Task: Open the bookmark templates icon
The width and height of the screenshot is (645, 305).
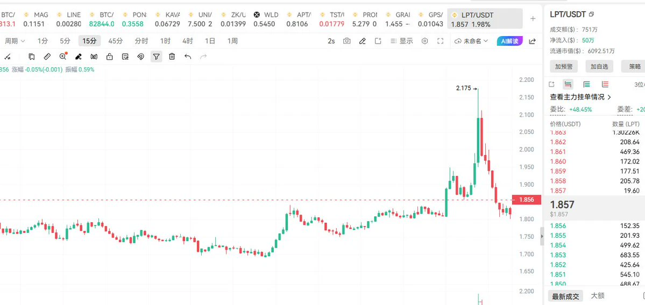Action: pos(32,57)
